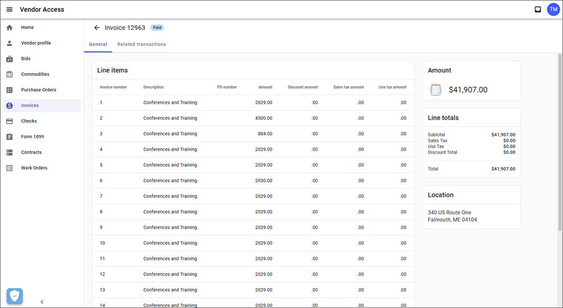Image resolution: width=563 pixels, height=308 pixels.
Task: Click the $41,907.00 Amount card value
Action: click(x=468, y=89)
